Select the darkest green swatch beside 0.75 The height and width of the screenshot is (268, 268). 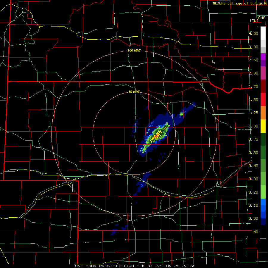(x=263, y=139)
